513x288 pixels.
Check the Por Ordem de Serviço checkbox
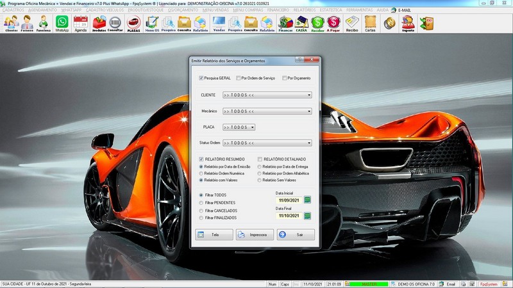pos(239,78)
